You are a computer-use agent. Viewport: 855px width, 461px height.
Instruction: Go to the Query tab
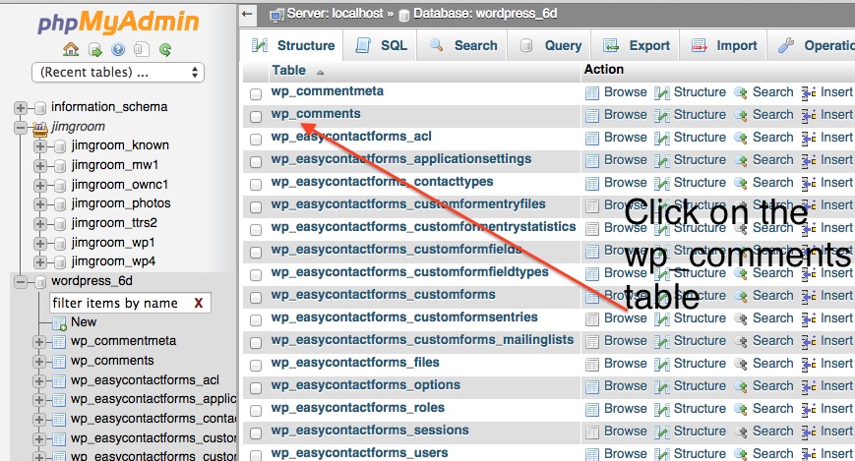coord(551,46)
